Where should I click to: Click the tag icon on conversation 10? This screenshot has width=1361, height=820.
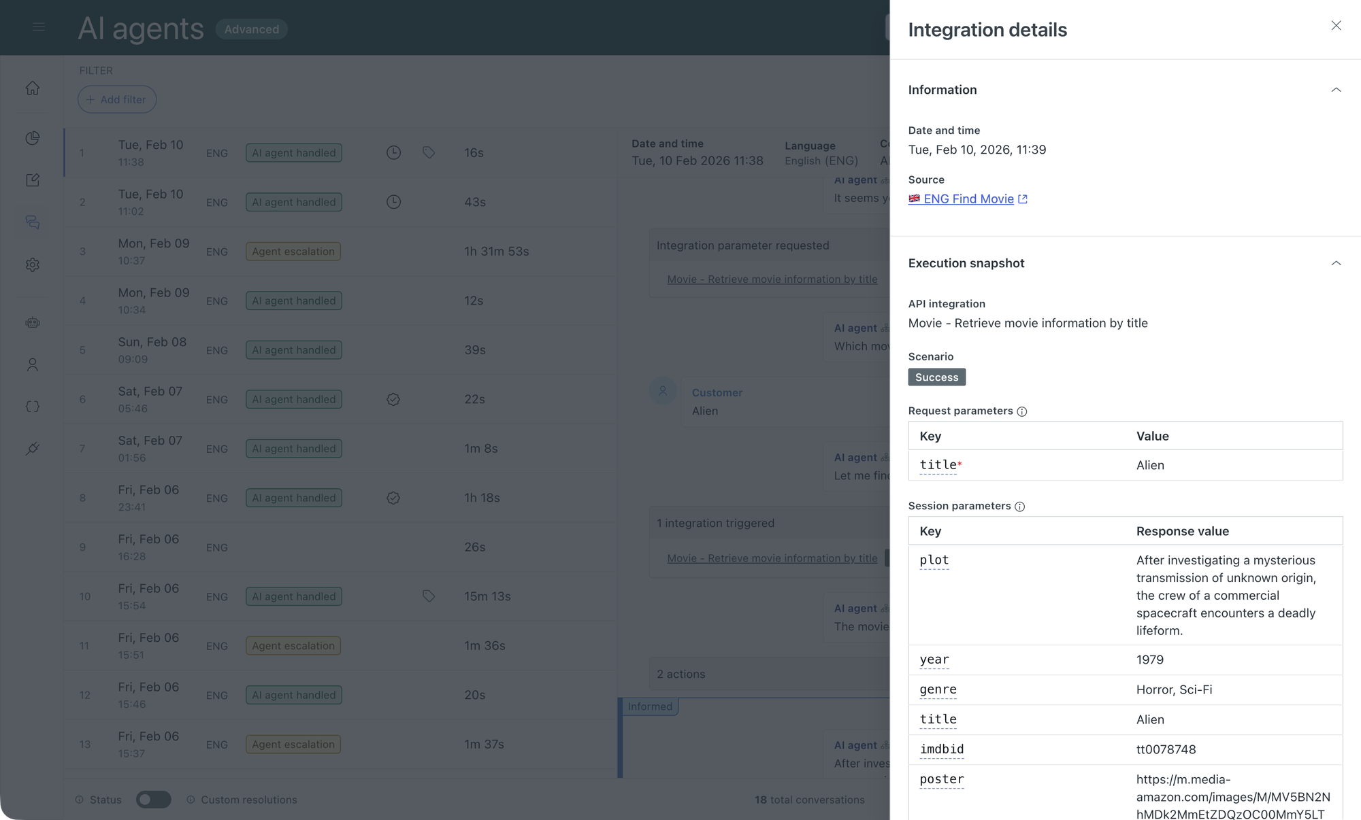pos(429,596)
